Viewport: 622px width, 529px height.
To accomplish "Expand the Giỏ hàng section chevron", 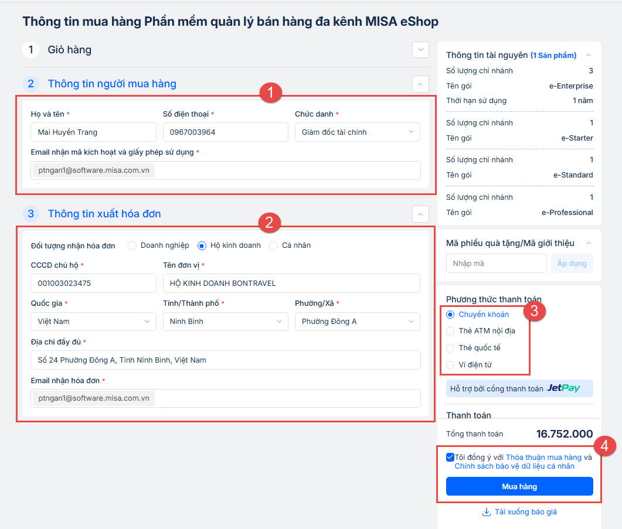I will point(420,50).
